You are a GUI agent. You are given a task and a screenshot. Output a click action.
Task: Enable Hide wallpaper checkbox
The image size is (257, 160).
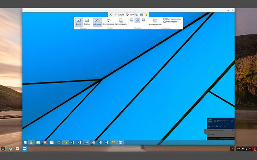pos(165,22)
